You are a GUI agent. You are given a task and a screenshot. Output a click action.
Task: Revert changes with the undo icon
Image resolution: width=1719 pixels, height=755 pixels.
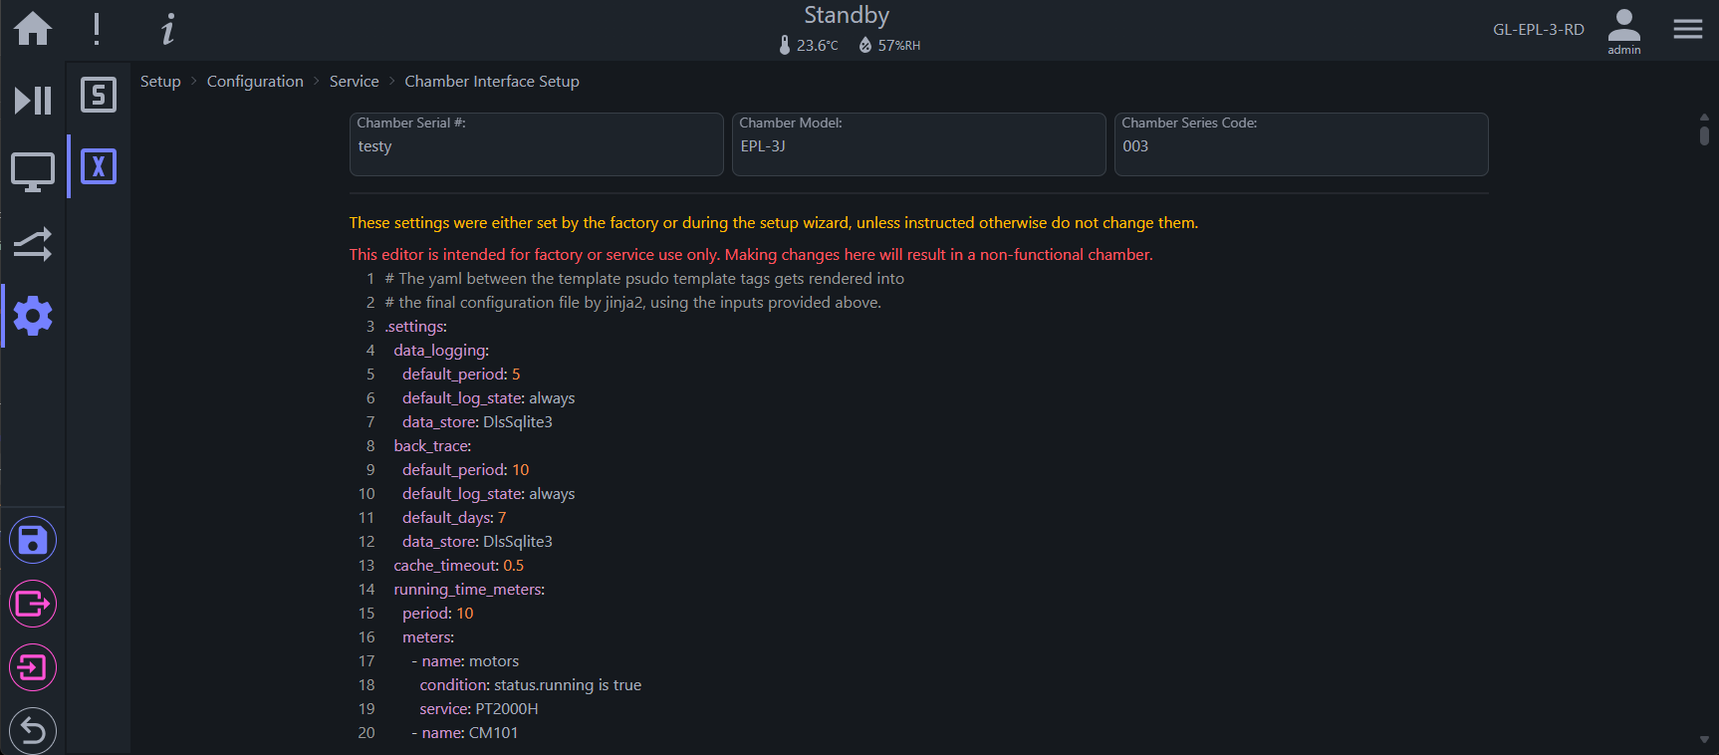point(33,731)
